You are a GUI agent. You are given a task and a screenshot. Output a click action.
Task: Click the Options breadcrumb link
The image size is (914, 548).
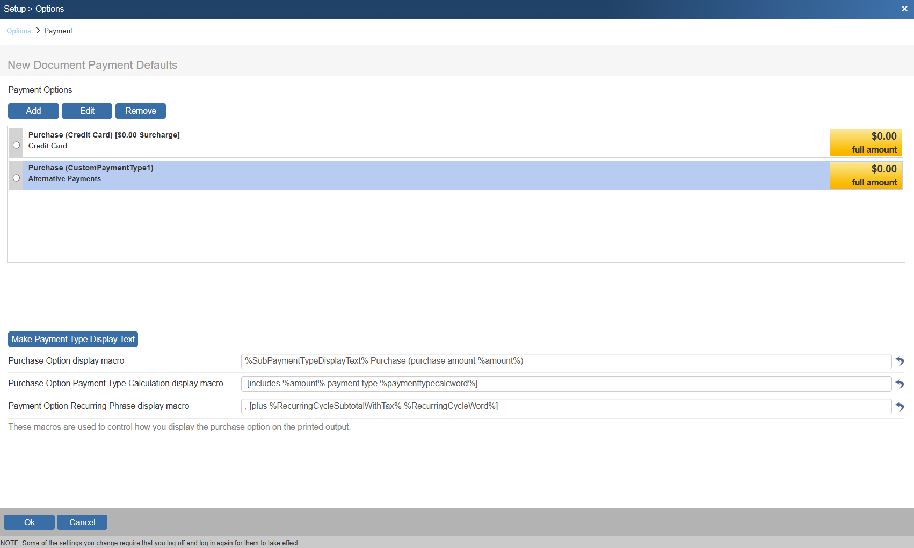tap(19, 31)
